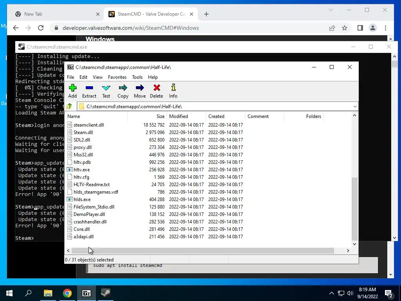This screenshot has height=301, width=401.
Task: Click the file list scroll-up arrow
Action: [x=354, y=116]
